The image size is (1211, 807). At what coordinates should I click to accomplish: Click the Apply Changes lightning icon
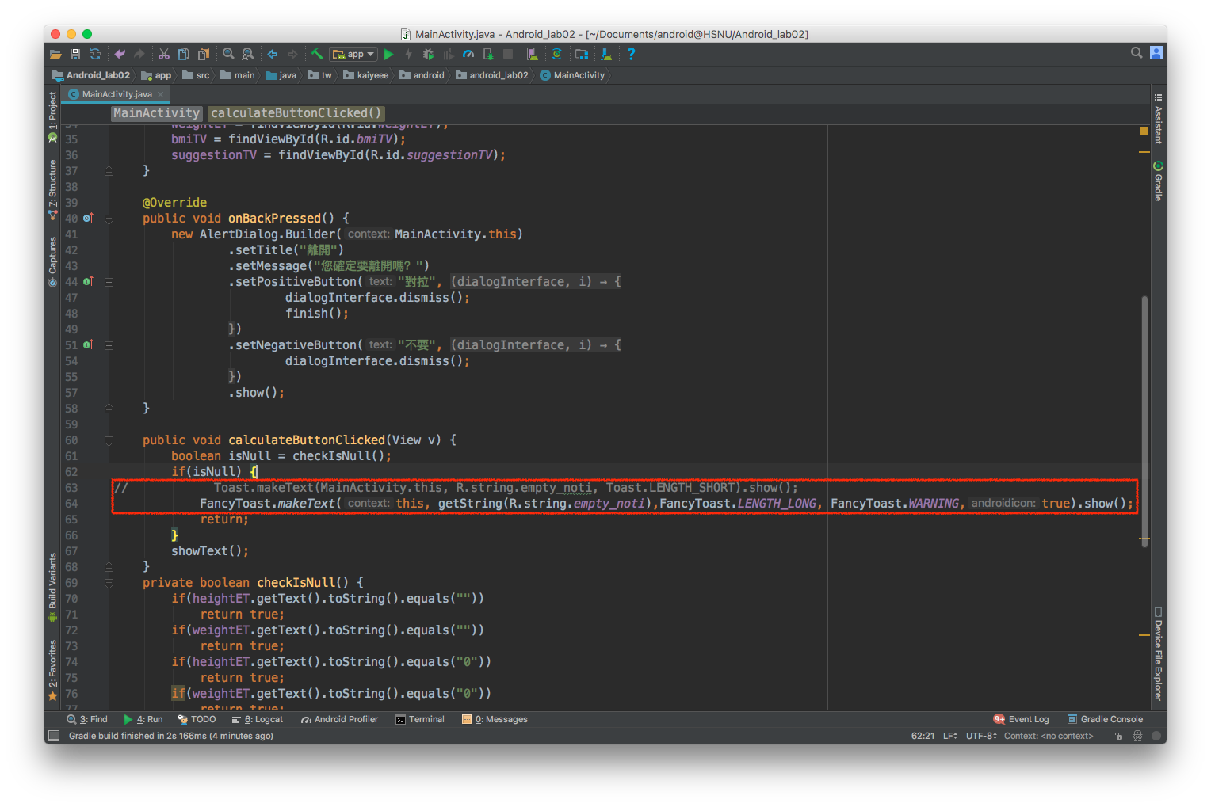pyautogui.click(x=408, y=55)
